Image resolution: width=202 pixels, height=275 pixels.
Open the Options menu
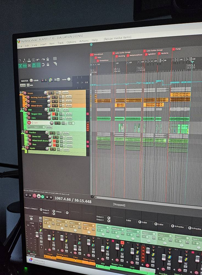coord(71,42)
